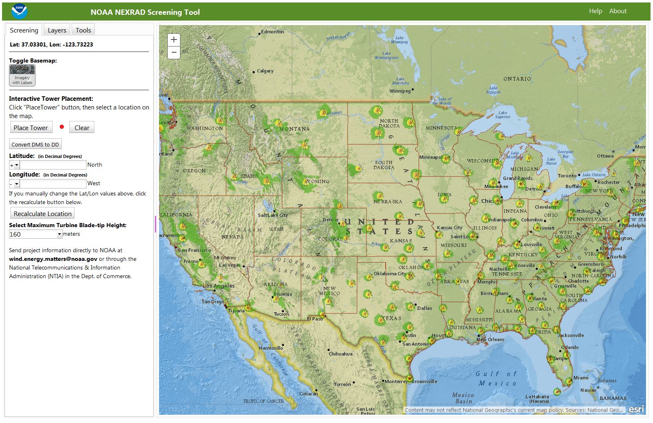
Task: Open the latitude sign dropdown
Action: tap(14, 165)
